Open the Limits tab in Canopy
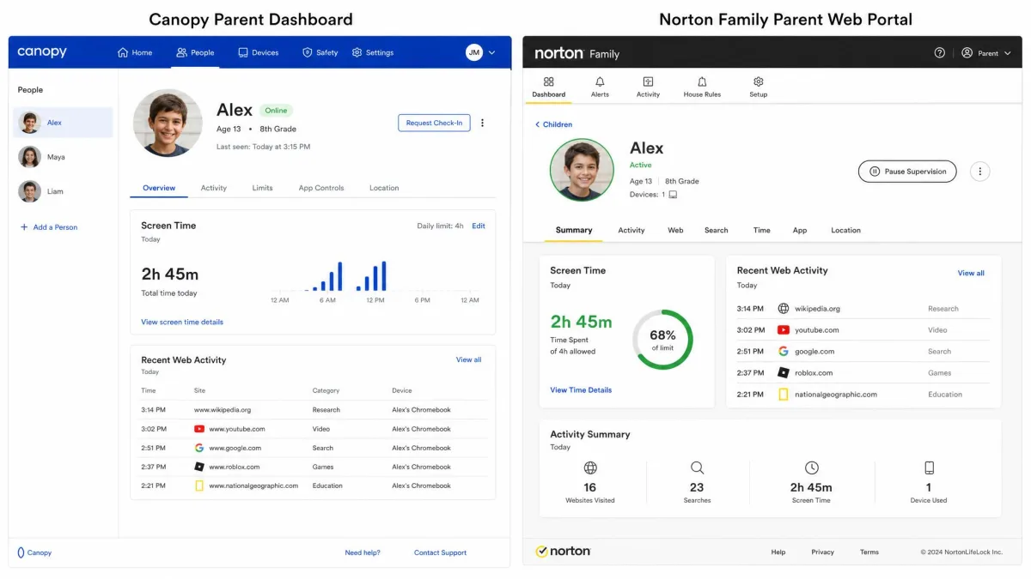This screenshot has height=579, width=1031. (x=263, y=188)
